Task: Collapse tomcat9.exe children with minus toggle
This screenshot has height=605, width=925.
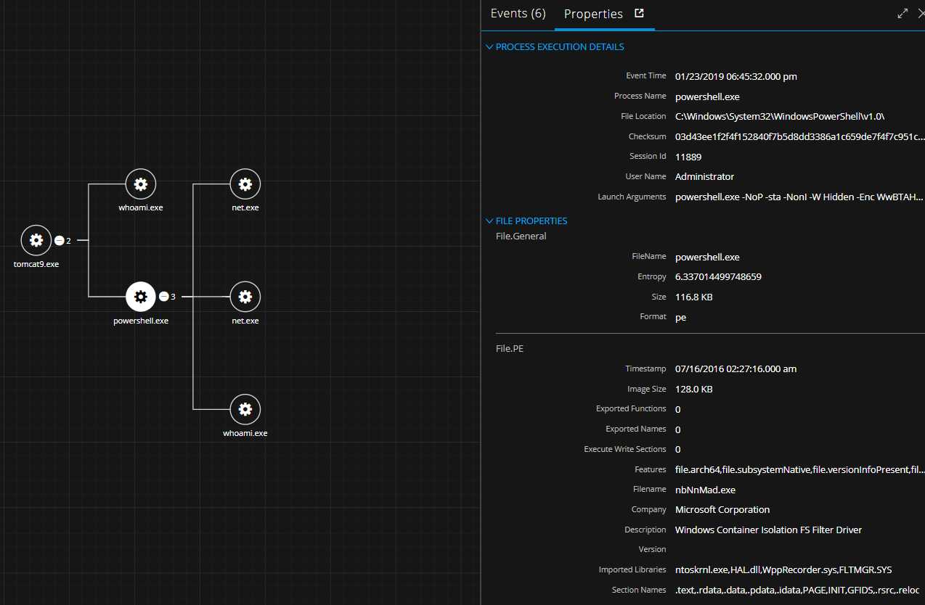Action: click(60, 240)
